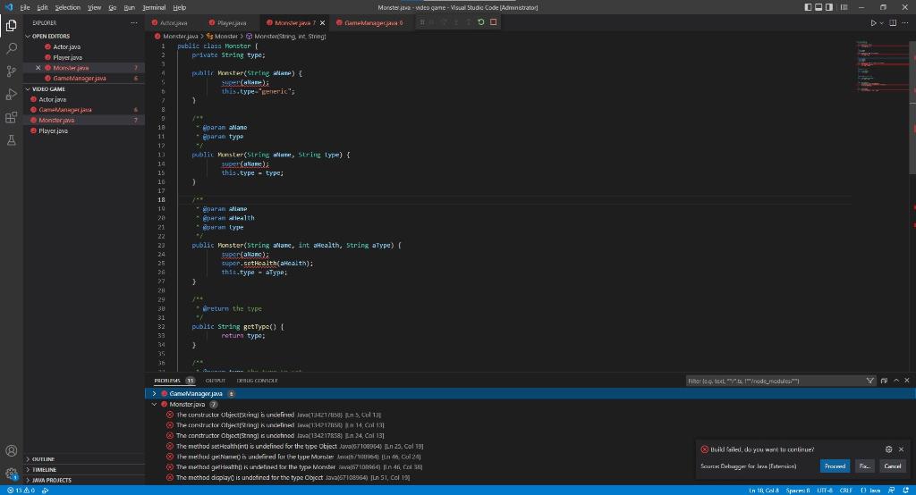The width and height of the screenshot is (916, 495).
Task: Open the Source Control view
Action: (x=11, y=71)
